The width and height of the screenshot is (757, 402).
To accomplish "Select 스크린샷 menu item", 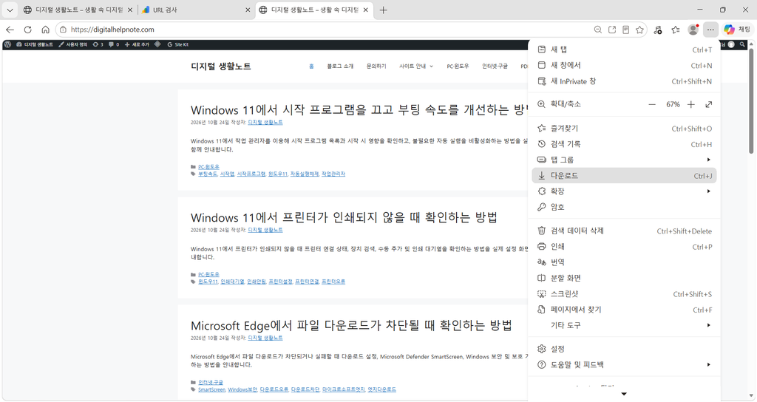I will click(x=624, y=294).
